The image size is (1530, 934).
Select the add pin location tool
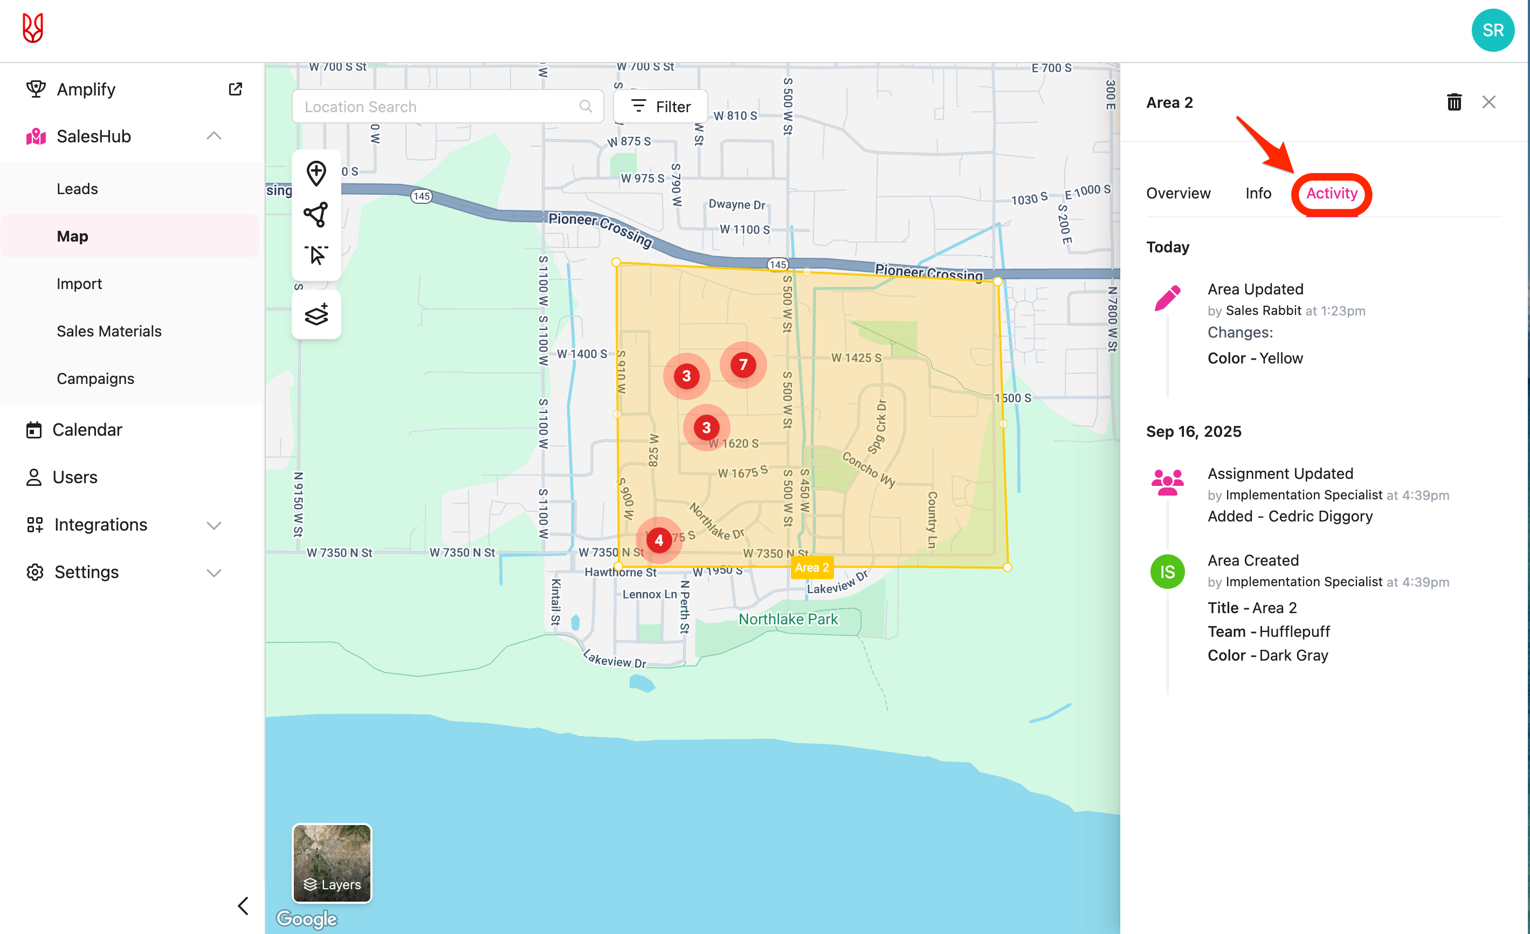(x=316, y=173)
